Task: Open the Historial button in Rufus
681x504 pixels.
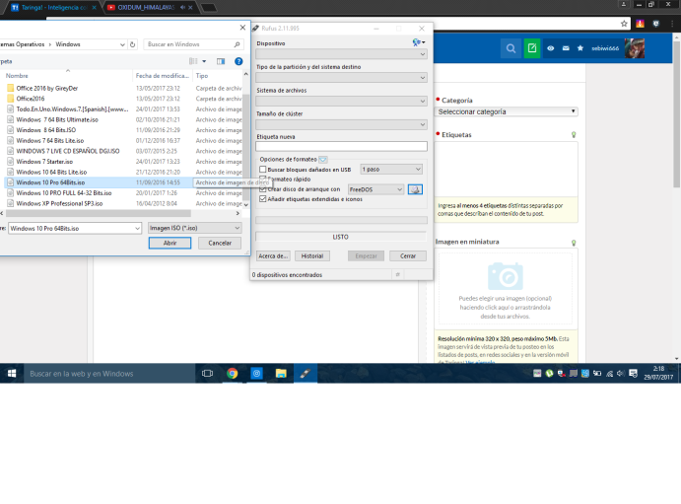Action: (x=312, y=255)
